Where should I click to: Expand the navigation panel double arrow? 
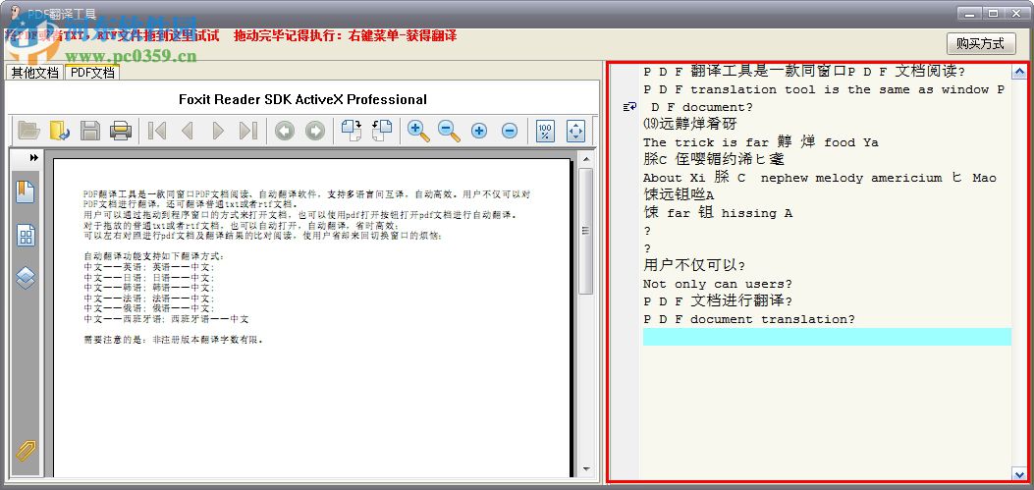coord(33,158)
